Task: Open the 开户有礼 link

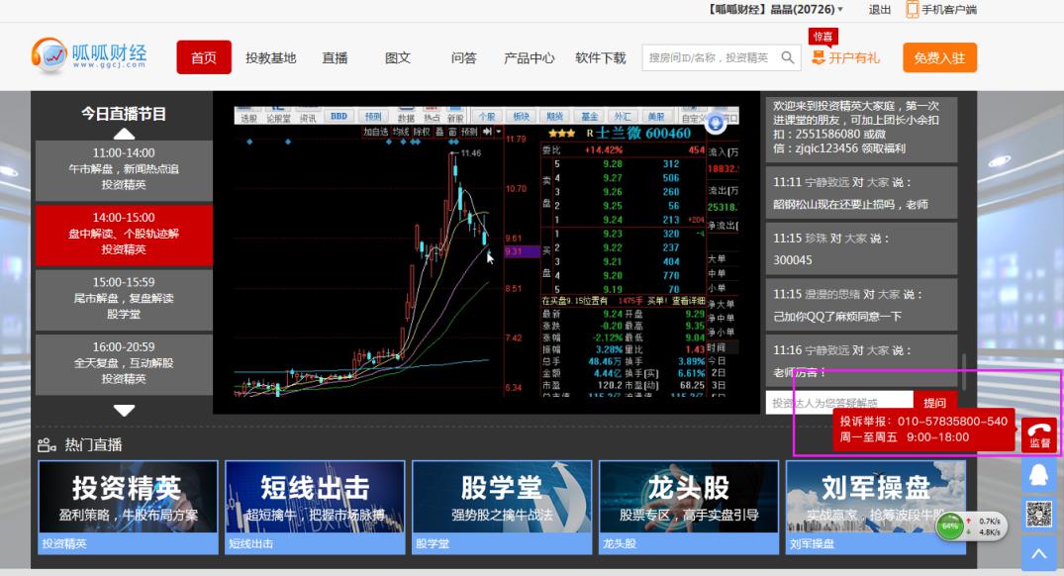Action: [846, 57]
